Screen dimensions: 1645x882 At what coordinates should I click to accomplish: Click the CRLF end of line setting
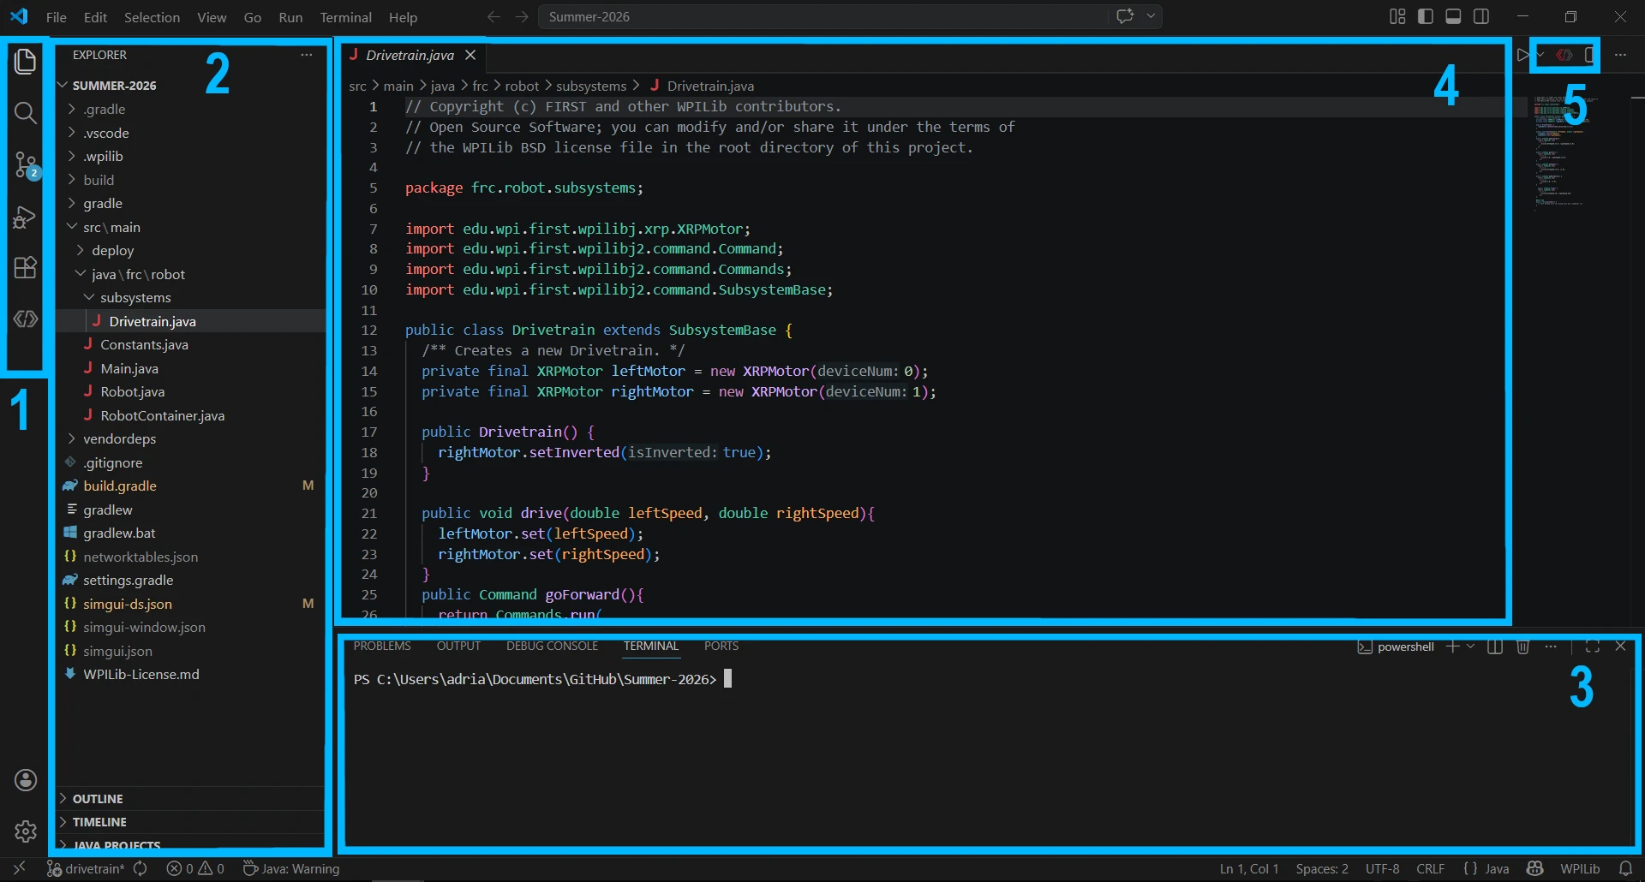1430,868
